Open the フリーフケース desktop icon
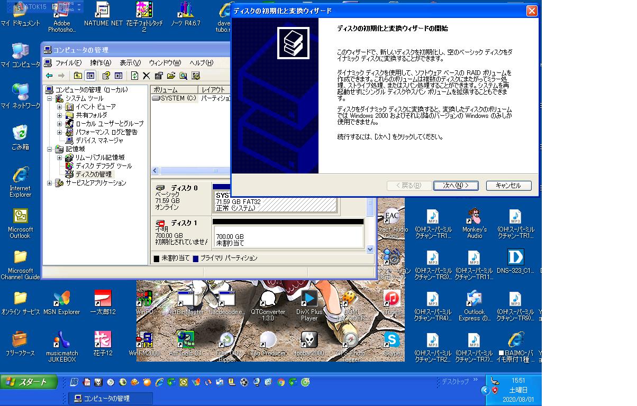Image resolution: width=637 pixels, height=406 pixels. coord(20,344)
